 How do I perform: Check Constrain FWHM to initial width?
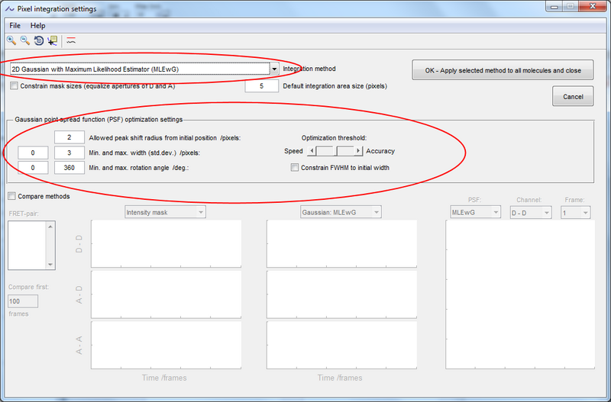point(295,167)
